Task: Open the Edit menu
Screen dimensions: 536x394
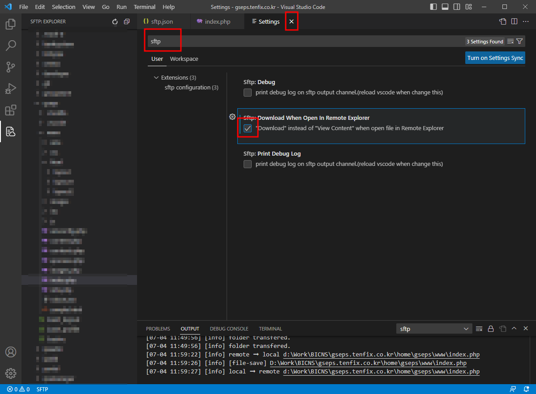Action: coord(40,7)
